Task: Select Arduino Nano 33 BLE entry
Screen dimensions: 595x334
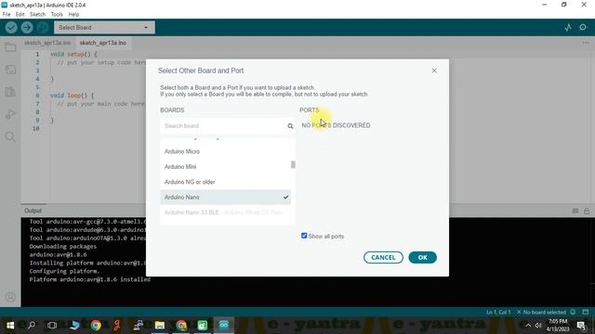Action: pyautogui.click(x=225, y=212)
